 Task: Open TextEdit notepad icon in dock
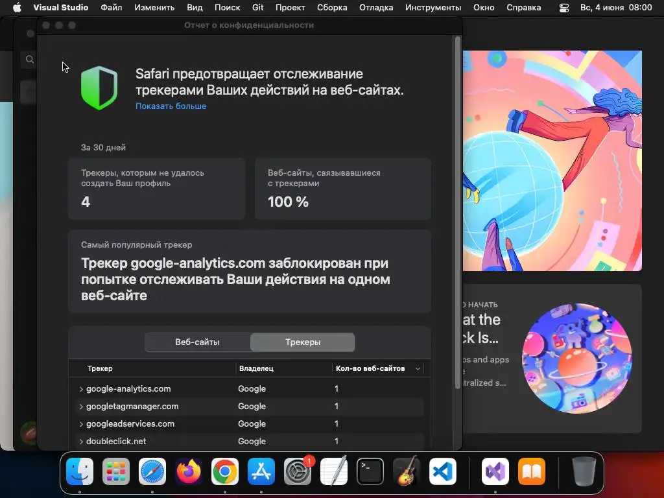334,471
